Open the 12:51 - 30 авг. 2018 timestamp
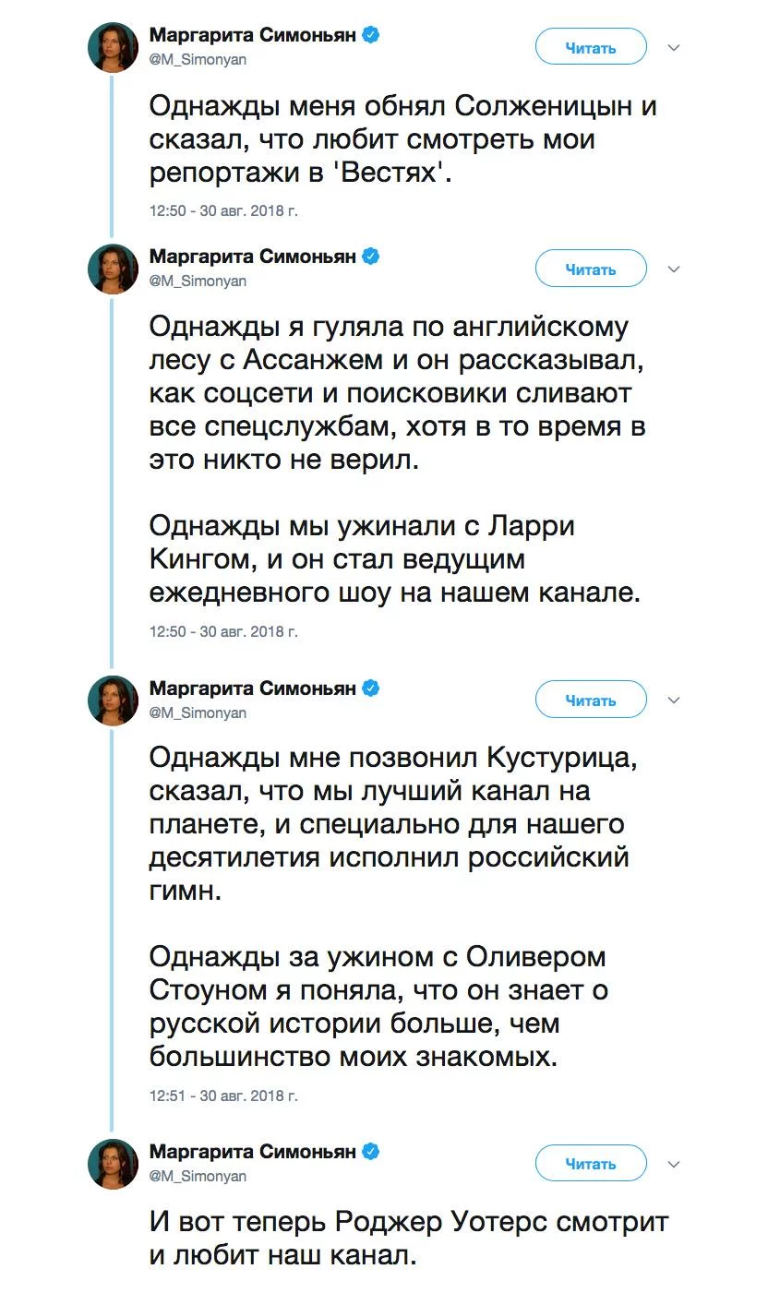This screenshot has width=768, height=1305. [223, 1096]
